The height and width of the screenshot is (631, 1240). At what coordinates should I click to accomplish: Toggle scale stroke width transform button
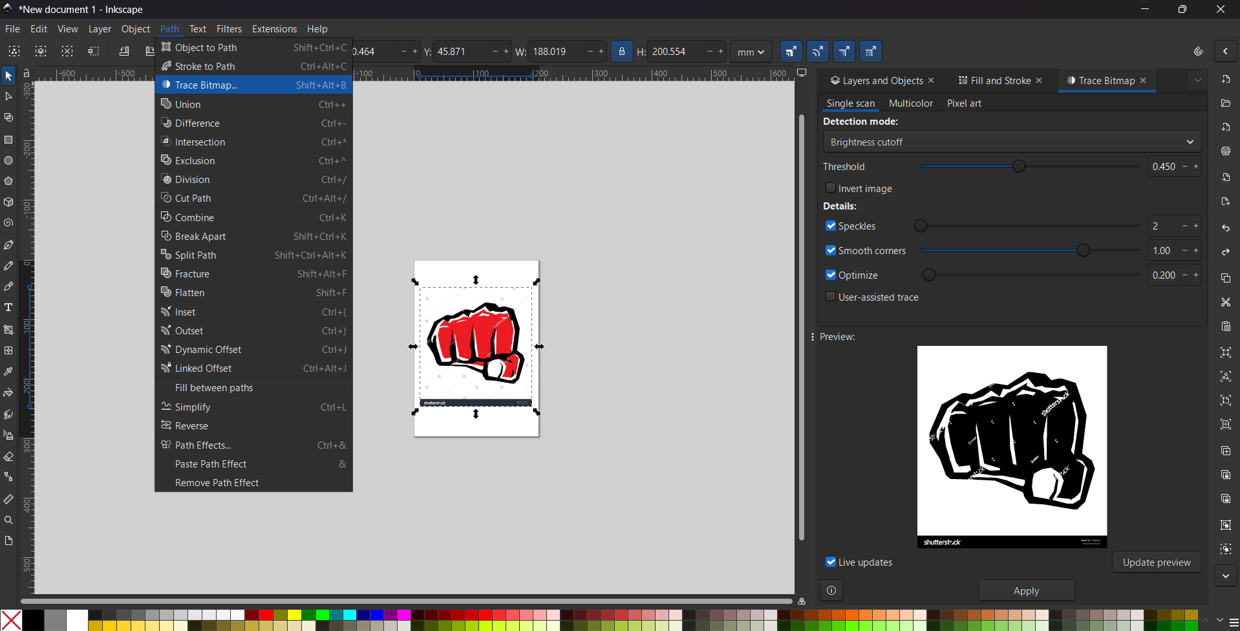tap(791, 51)
